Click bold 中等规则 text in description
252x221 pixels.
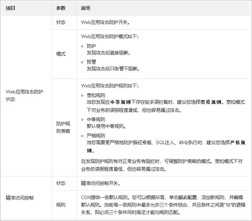click(120, 102)
